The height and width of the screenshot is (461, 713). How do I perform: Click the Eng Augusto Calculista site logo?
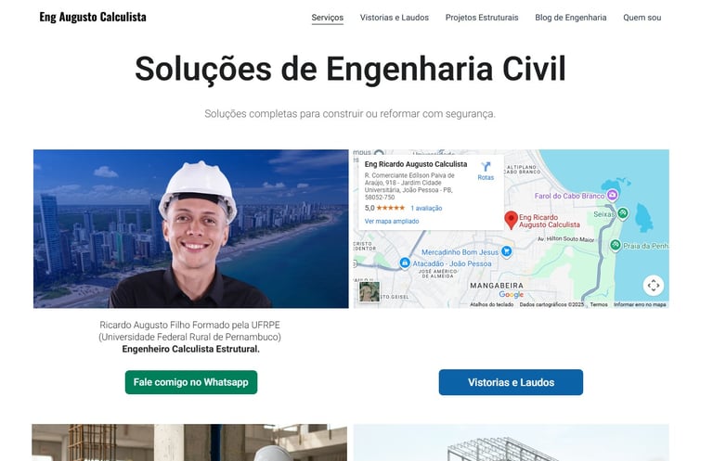tap(93, 18)
